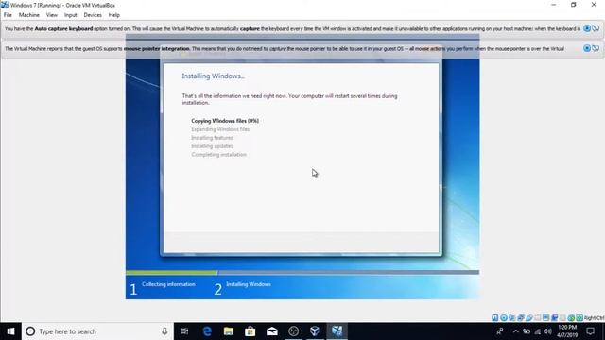605x340 pixels.
Task: Click the network adapters status icon
Action: pos(521,317)
